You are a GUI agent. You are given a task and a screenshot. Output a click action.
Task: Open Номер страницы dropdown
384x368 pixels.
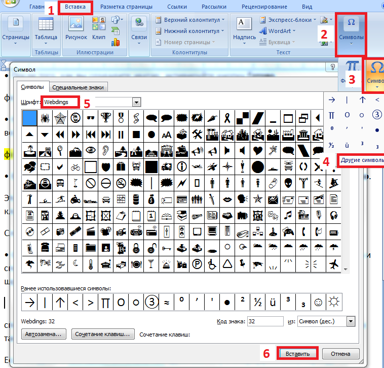[x=185, y=42]
